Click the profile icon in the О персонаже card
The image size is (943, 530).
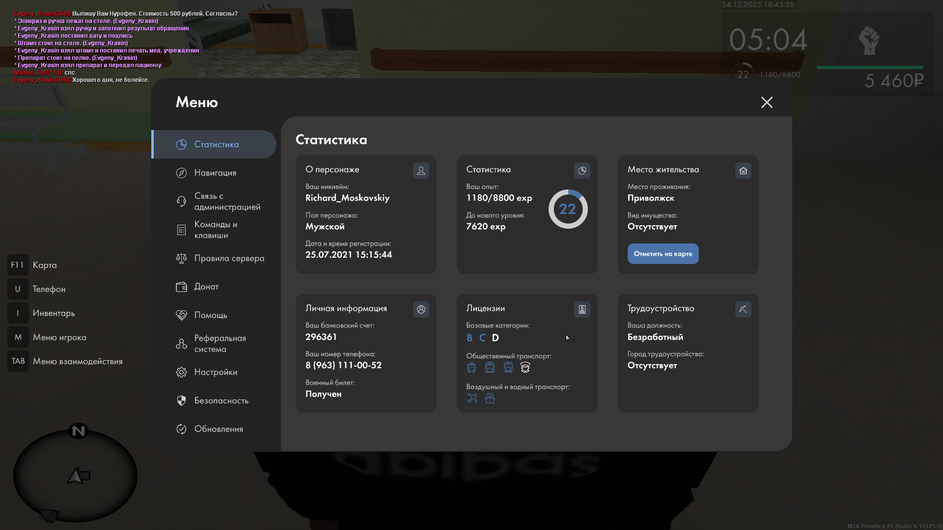point(421,170)
